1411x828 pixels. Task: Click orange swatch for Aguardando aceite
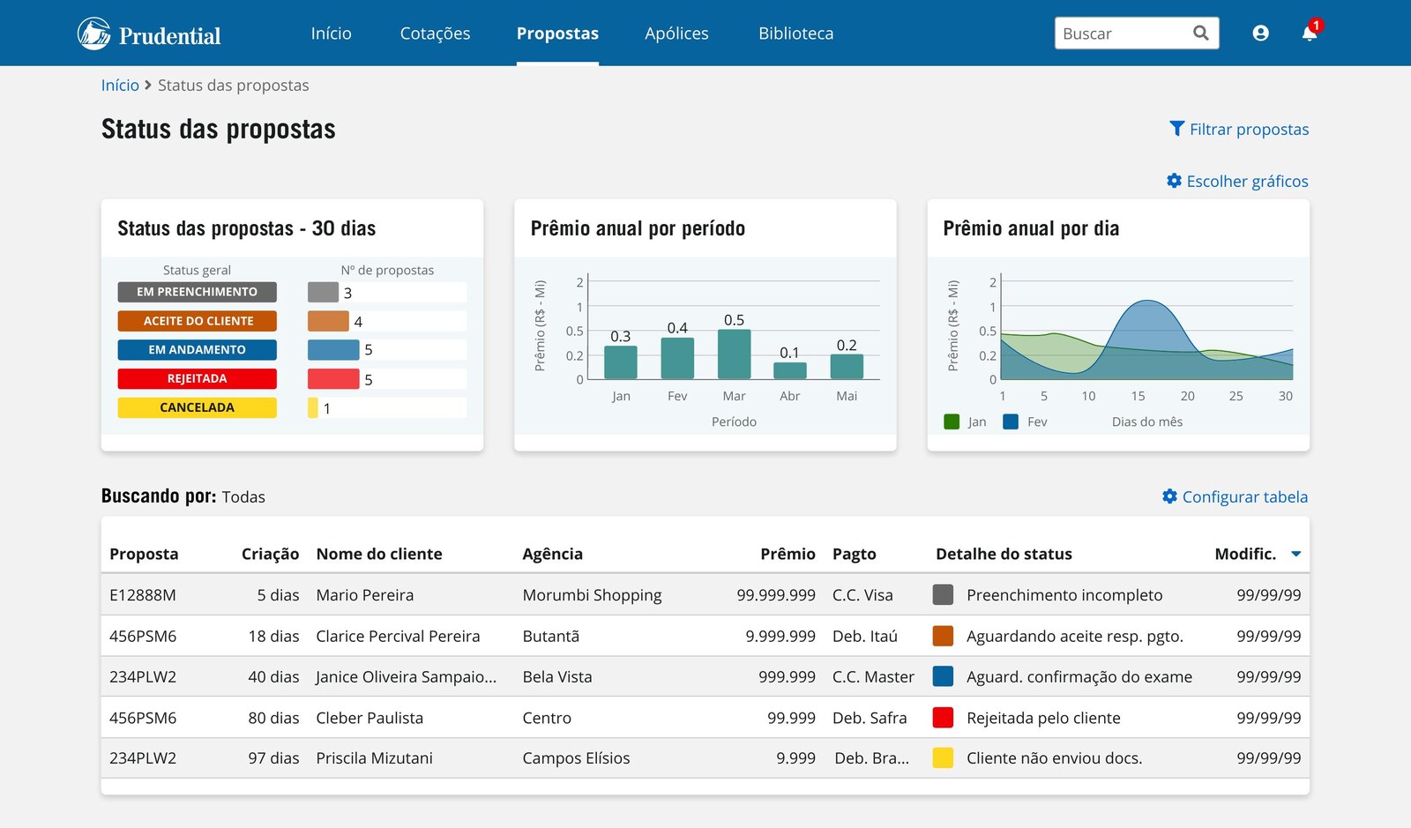tap(943, 636)
